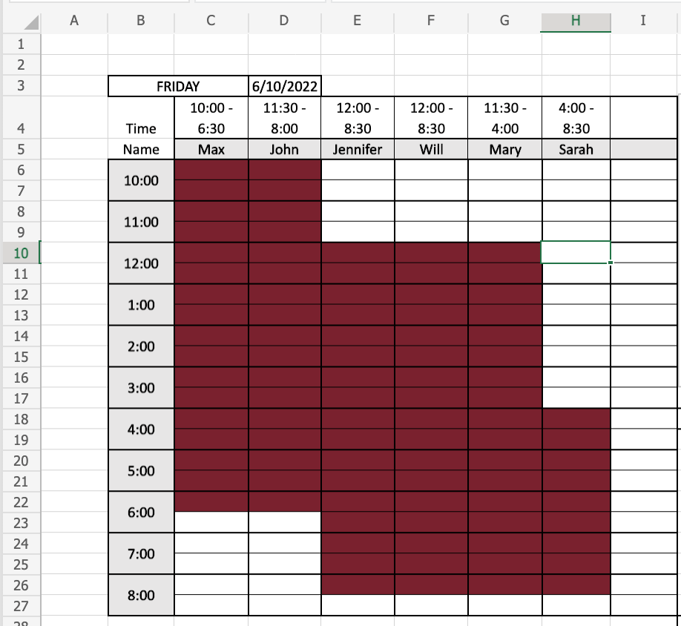Click the Max name cell

coord(211,149)
